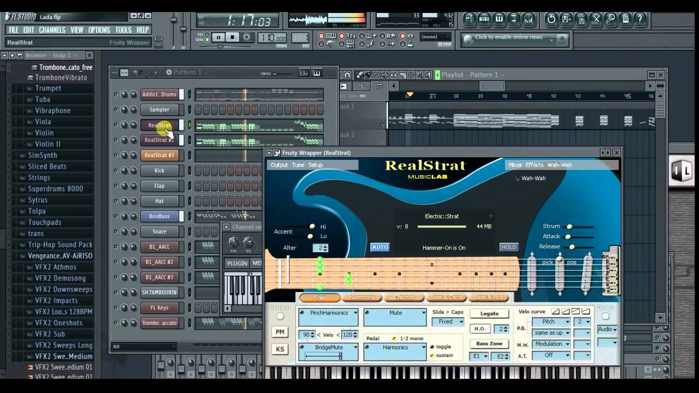Screen dimensions: 699x393
Task: Click the Playlist horizontal scrollbar thumb
Action: point(492,86)
